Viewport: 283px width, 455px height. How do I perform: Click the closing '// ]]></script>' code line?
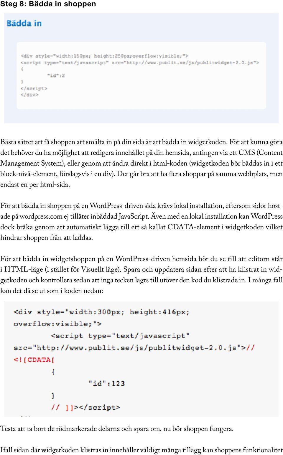[85, 408]
